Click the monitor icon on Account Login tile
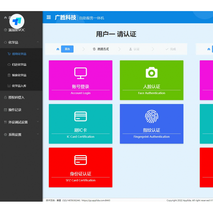Viewport: 213px width, 213px height. click(80, 73)
